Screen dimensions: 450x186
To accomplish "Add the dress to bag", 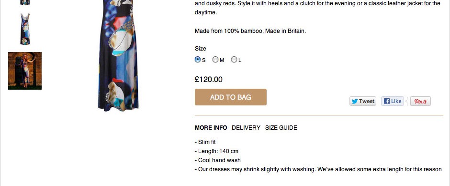I will tap(231, 97).
